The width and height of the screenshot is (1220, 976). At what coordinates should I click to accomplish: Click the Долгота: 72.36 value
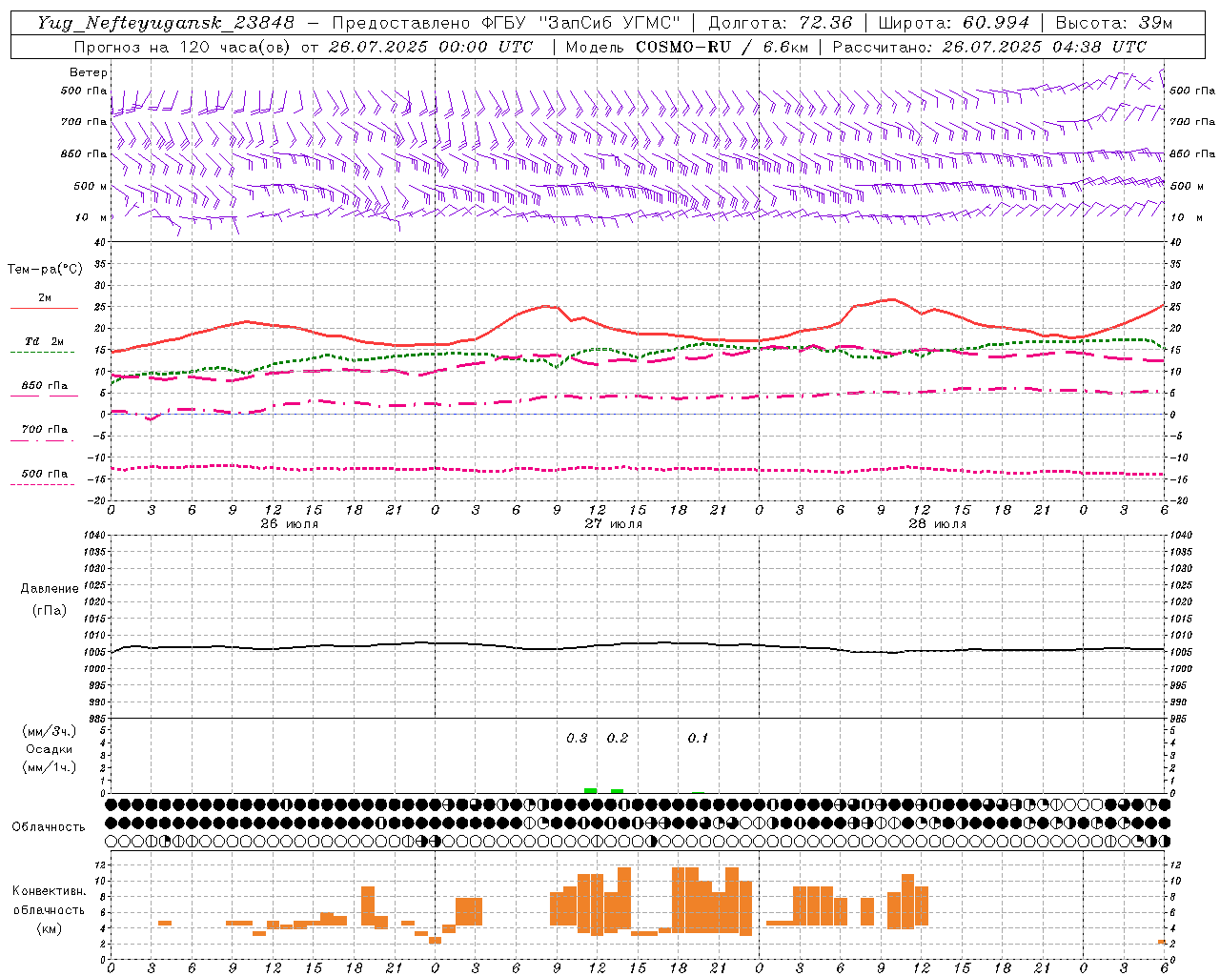pos(781,23)
